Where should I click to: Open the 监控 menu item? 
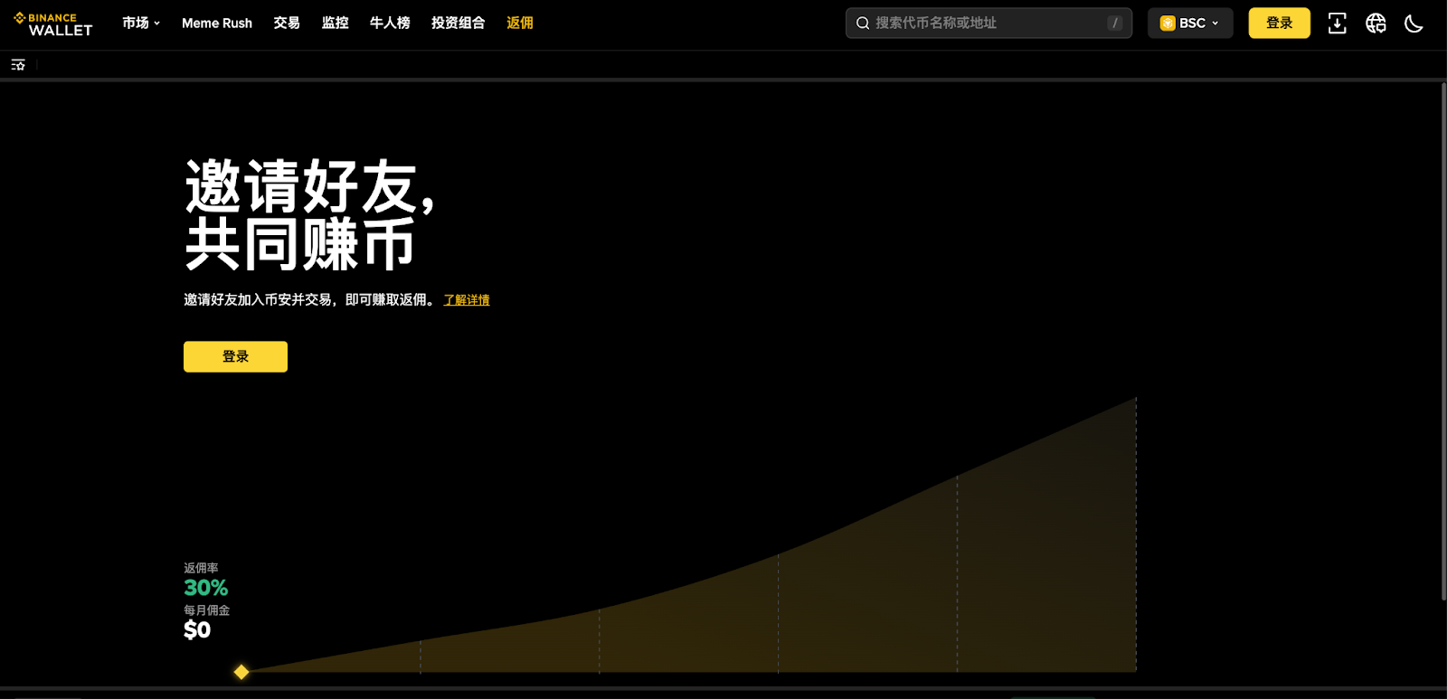click(x=336, y=24)
